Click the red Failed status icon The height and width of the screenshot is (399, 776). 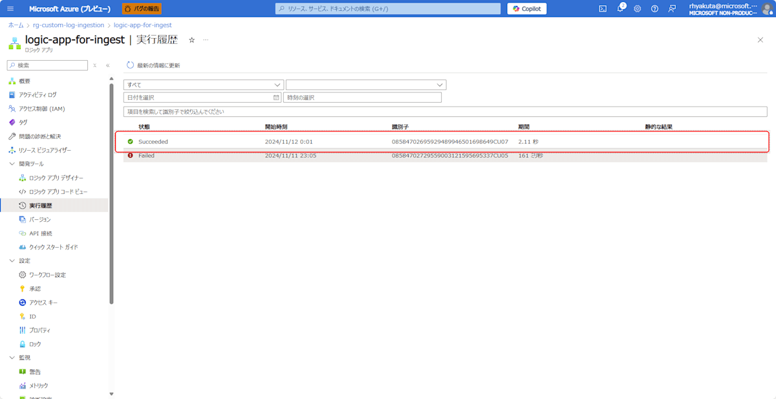click(x=130, y=156)
